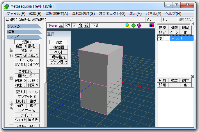Click 新規 in object panel
Image resolution: width=199 pixels, height=132 pixels.
click(162, 28)
